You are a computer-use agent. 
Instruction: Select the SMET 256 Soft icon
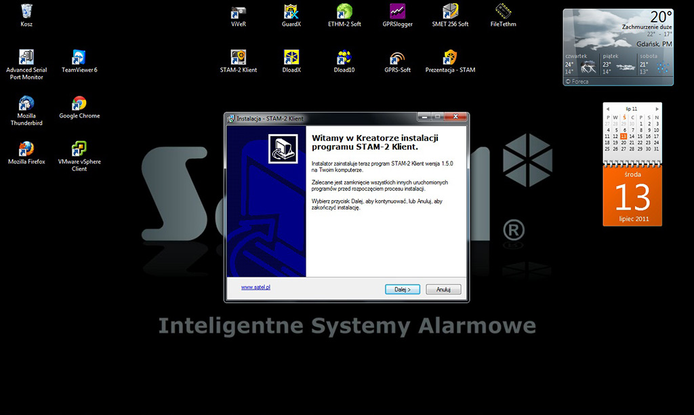tap(450, 12)
